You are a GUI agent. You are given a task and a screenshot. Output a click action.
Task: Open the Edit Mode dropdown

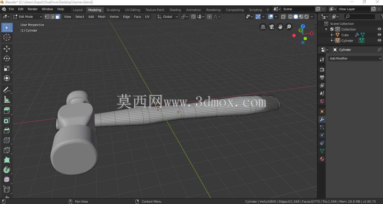28,17
